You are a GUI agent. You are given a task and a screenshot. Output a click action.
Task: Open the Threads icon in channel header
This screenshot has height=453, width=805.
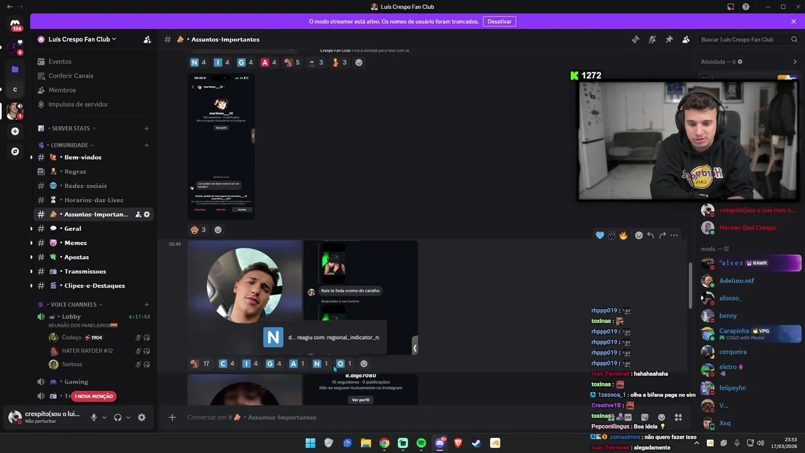pos(635,39)
